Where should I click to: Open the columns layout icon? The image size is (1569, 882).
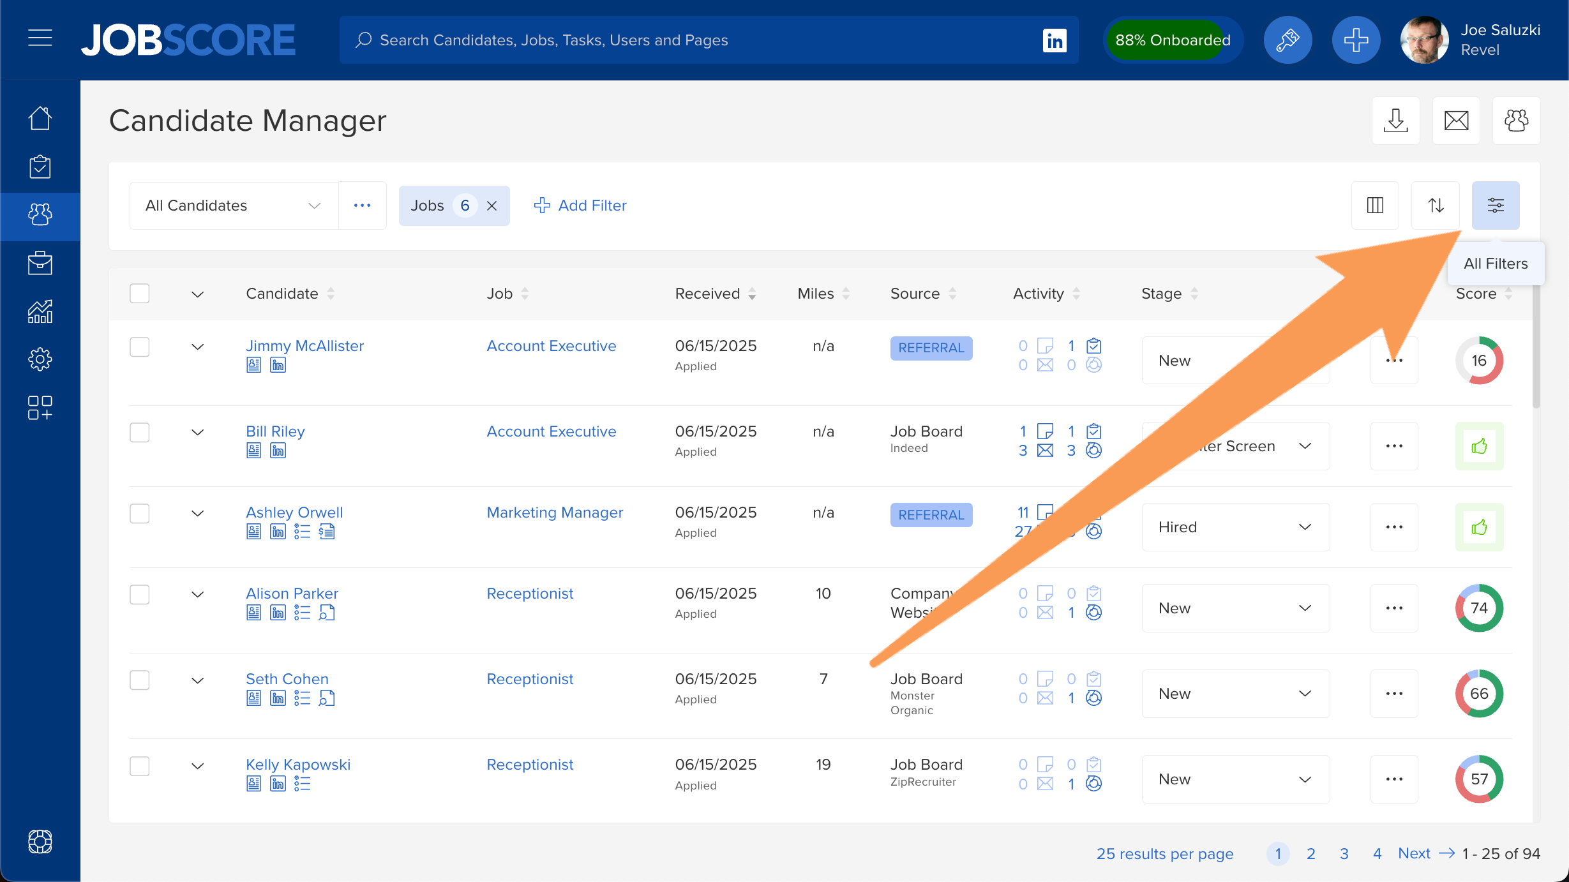[x=1375, y=206]
